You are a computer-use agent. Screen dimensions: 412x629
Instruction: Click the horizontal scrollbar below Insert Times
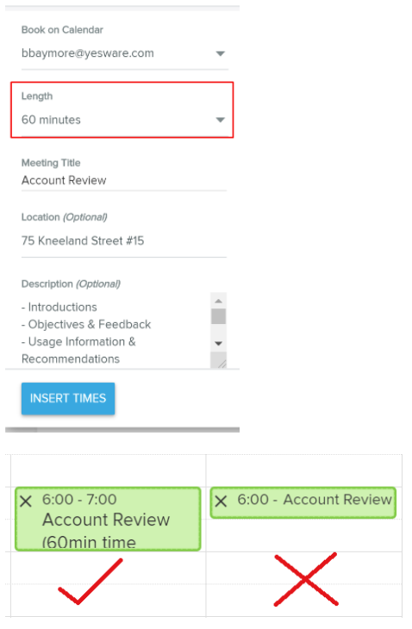click(x=122, y=430)
